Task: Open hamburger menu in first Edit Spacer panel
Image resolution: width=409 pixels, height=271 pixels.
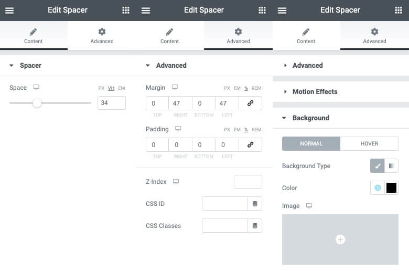Action: [9, 11]
